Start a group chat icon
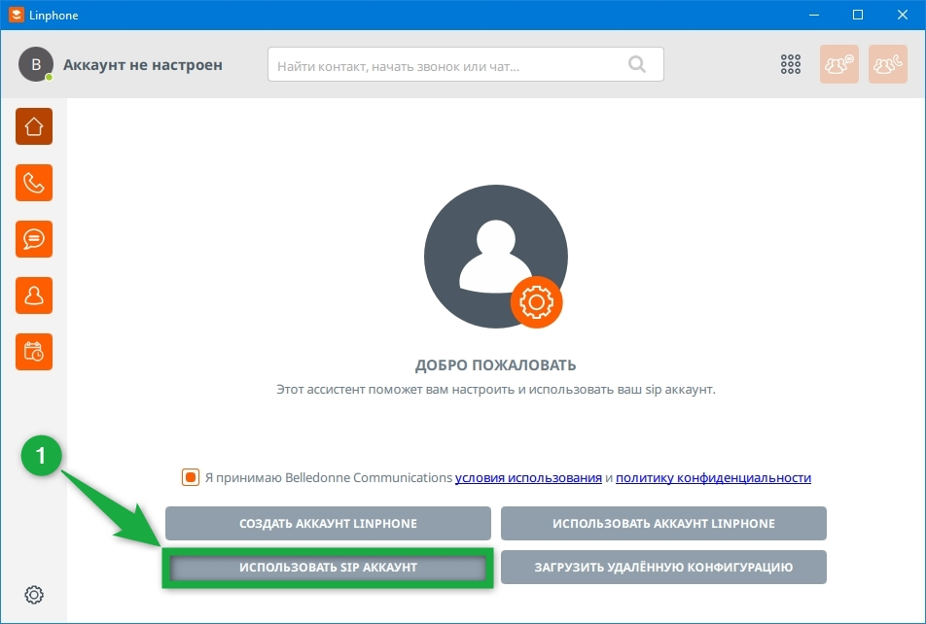This screenshot has width=926, height=624. pyautogui.click(x=839, y=64)
